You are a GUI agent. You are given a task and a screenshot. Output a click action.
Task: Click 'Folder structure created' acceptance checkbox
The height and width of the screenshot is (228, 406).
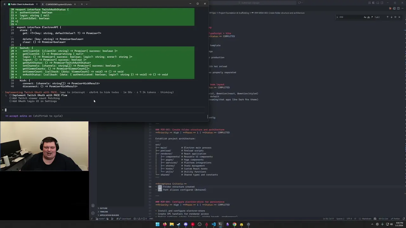click(160, 187)
